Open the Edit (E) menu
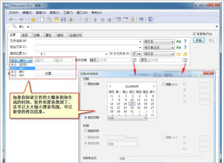 click(27, 13)
